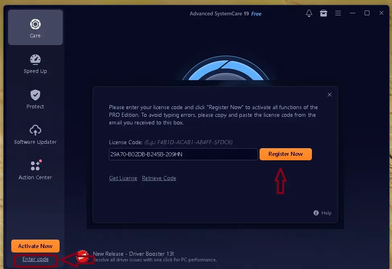Open the Driver Booster 13 release notice
The height and width of the screenshot is (269, 392).
pos(133,254)
